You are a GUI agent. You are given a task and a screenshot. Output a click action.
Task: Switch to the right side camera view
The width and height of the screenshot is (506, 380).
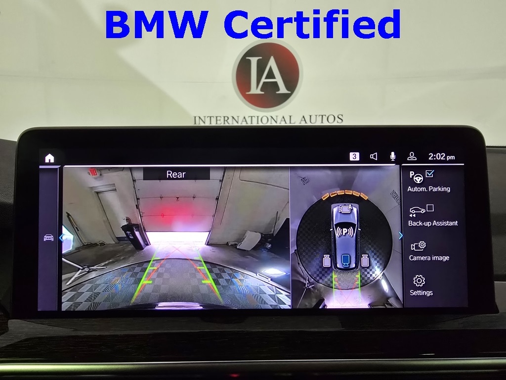pyautogui.click(x=365, y=261)
